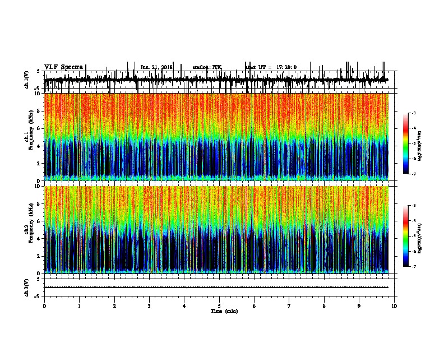Click the "0" tick on the time axis

(44, 306)
